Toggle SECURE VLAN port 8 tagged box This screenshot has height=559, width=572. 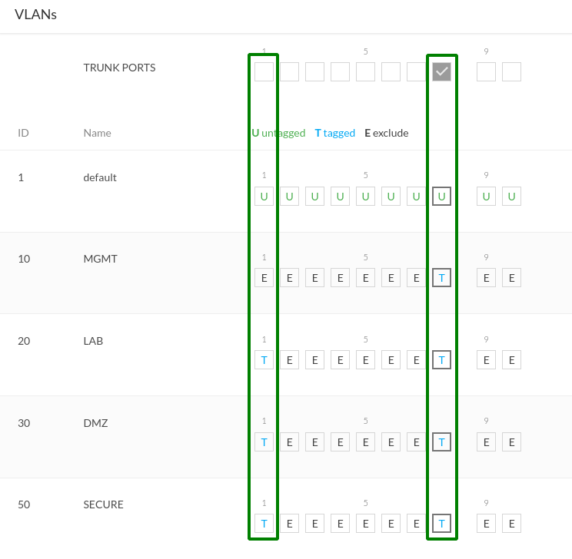[441, 524]
